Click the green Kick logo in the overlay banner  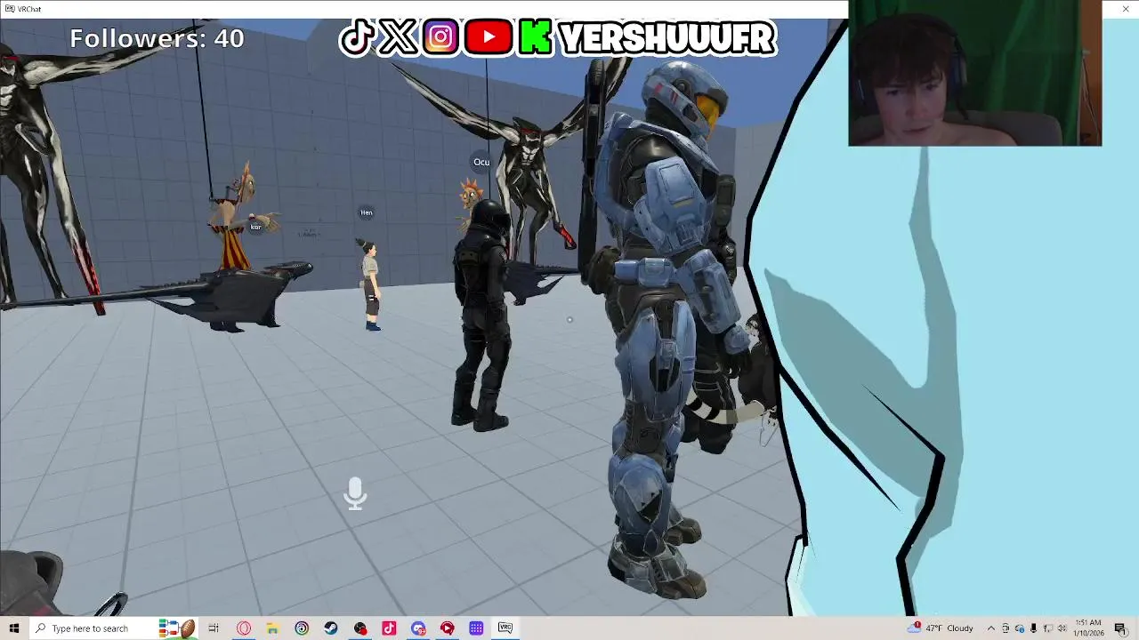(x=535, y=38)
